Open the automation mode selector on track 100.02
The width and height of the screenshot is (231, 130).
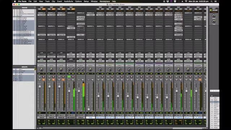click(42, 61)
